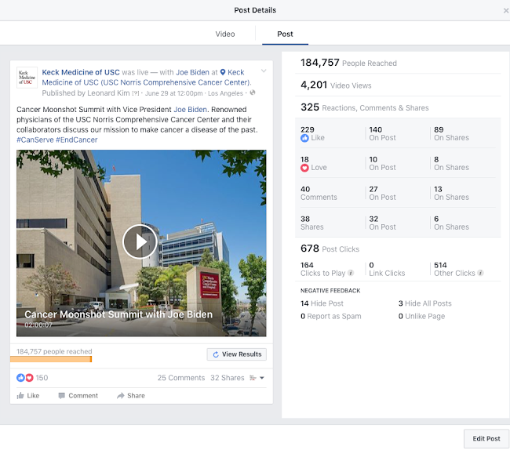This screenshot has height=450, width=510.
Task: Click the Other Clicks info icon
Action: (x=480, y=273)
